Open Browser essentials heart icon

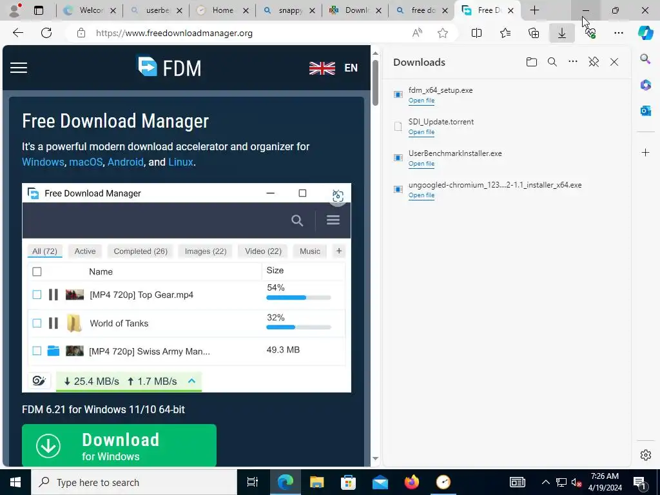point(590,33)
